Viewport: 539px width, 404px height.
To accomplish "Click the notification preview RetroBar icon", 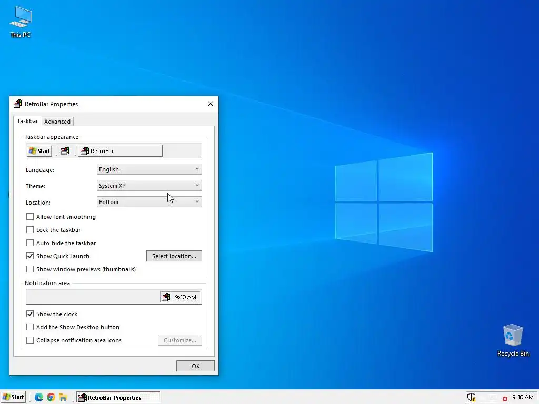I will coord(166,297).
